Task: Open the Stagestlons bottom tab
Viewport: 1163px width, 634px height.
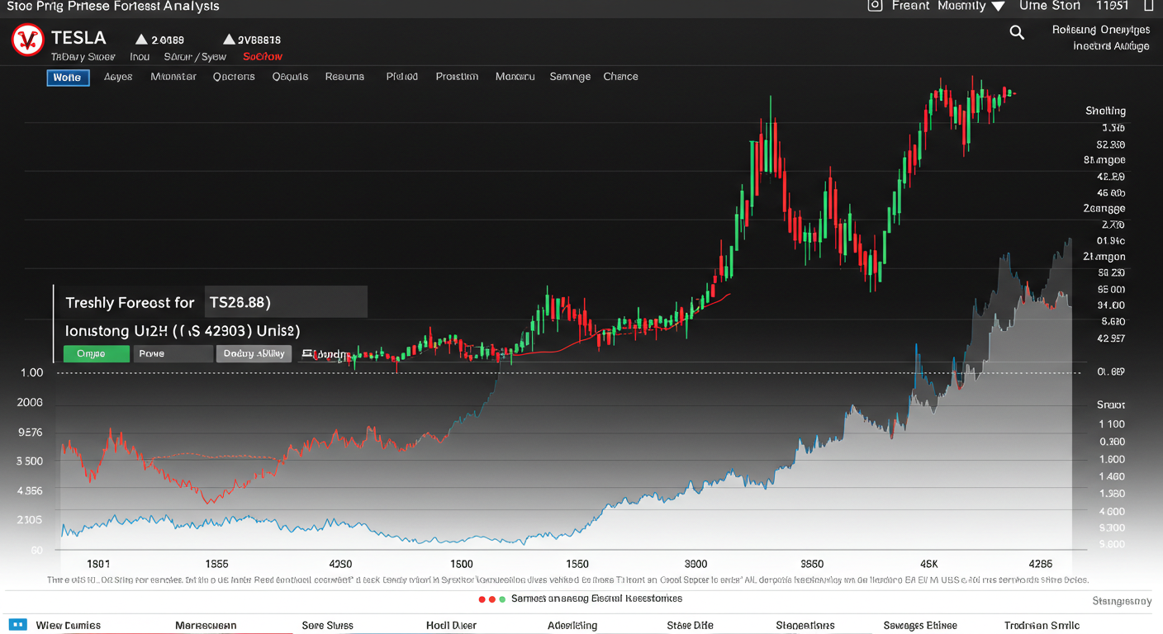Action: pos(805,625)
